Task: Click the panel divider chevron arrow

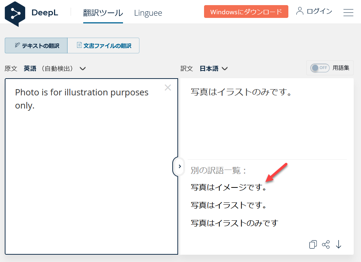Action: click(x=180, y=166)
